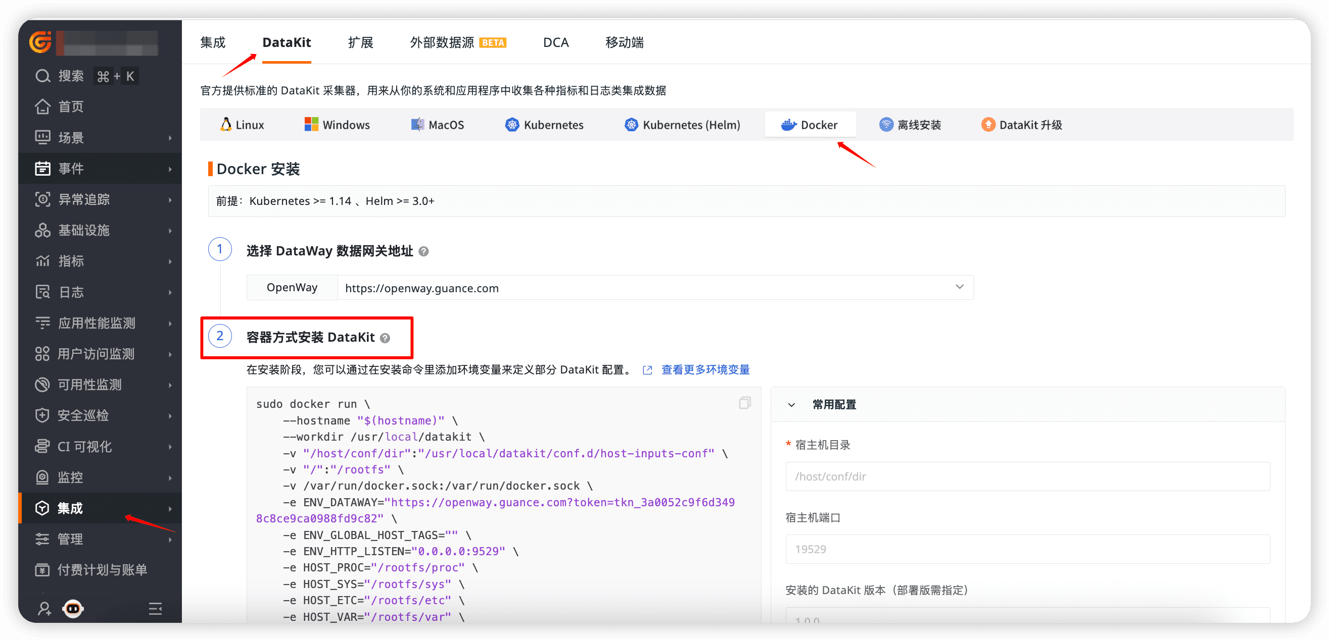The image size is (1329, 641).
Task: Switch to the 扩展 tab
Action: coord(360,42)
